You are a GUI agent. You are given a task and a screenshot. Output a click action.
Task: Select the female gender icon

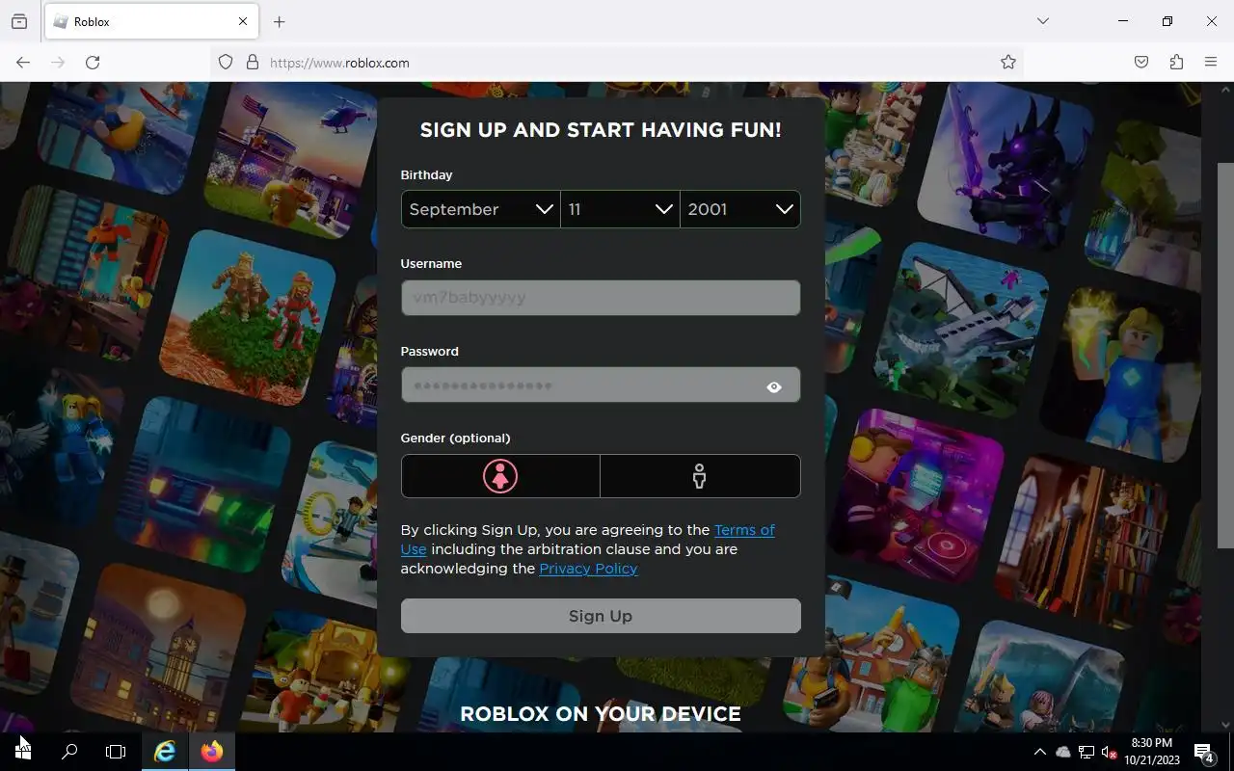(x=500, y=476)
